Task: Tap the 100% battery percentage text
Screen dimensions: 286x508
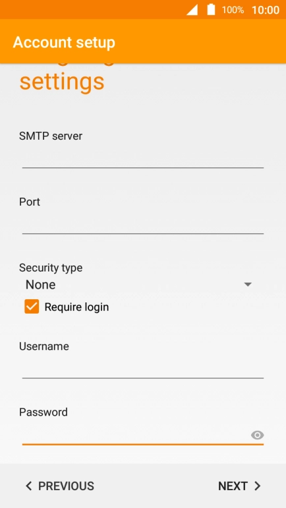Action: point(233,10)
